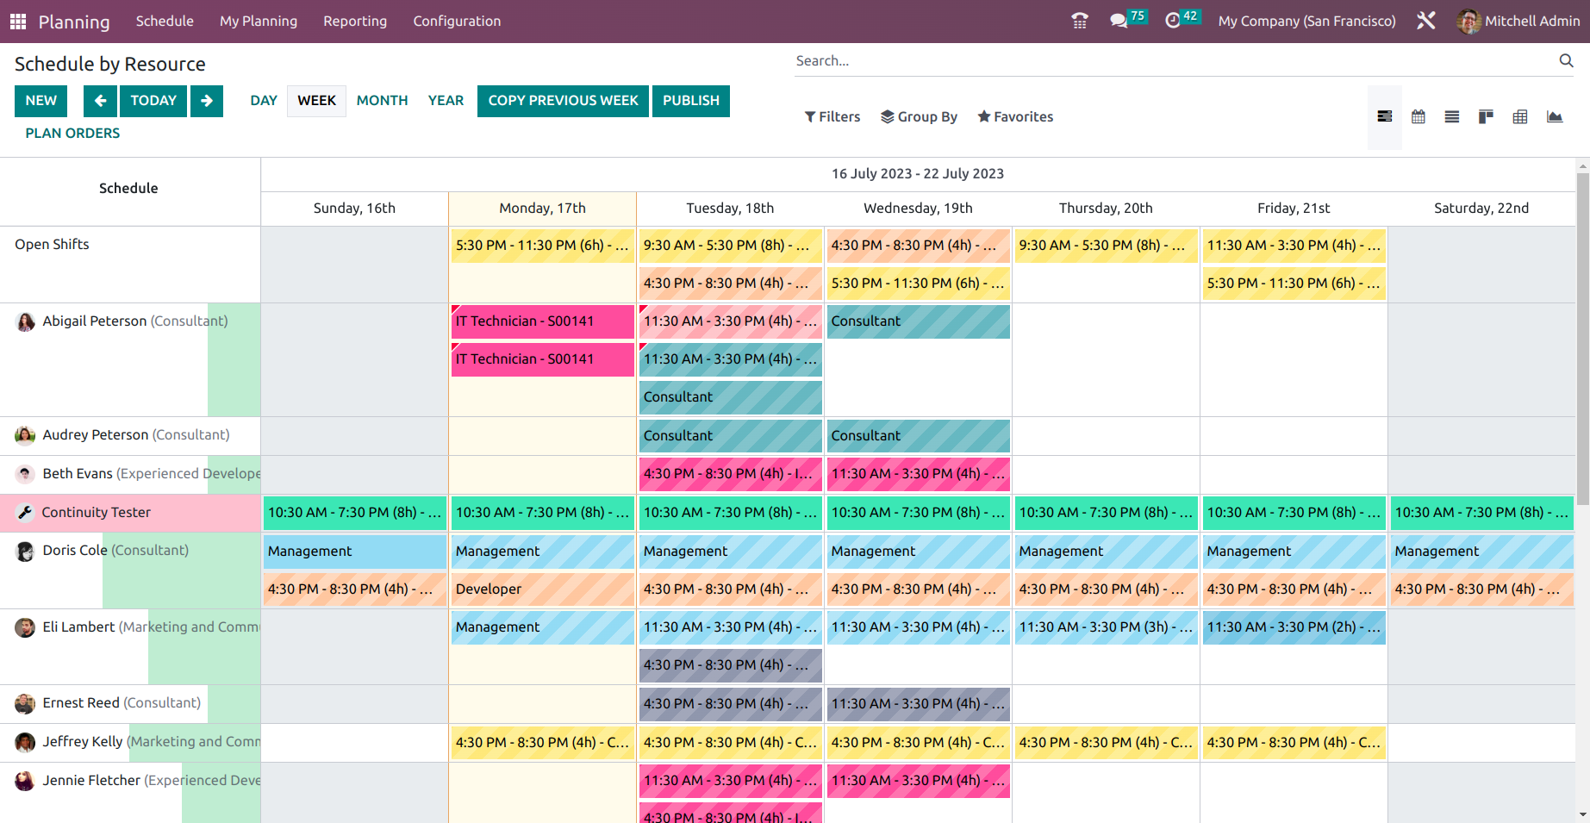Open the apps grid menu
Screen dimensions: 1590x823
pyautogui.click(x=17, y=21)
